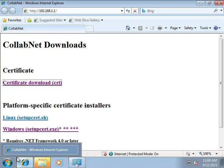Click the Read Mail icon

click(x=152, y=28)
